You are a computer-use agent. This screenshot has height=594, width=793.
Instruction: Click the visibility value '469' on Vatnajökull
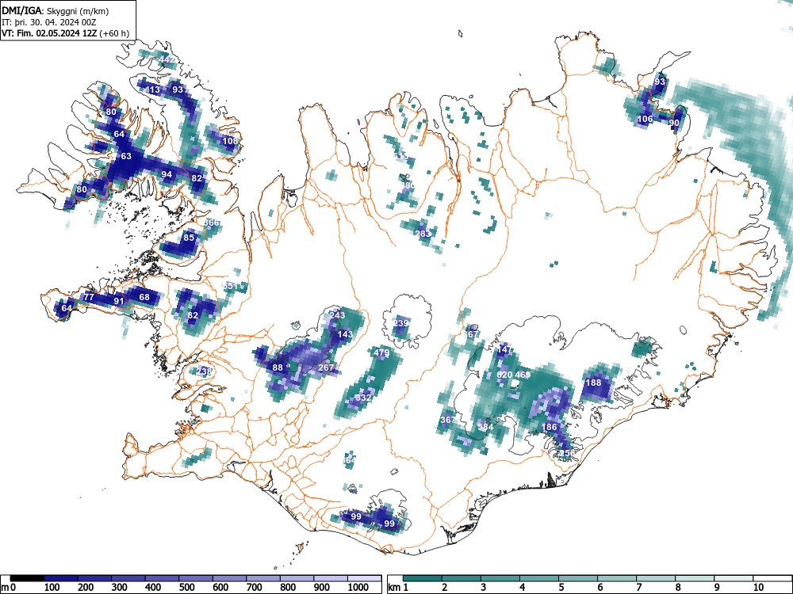click(x=523, y=375)
